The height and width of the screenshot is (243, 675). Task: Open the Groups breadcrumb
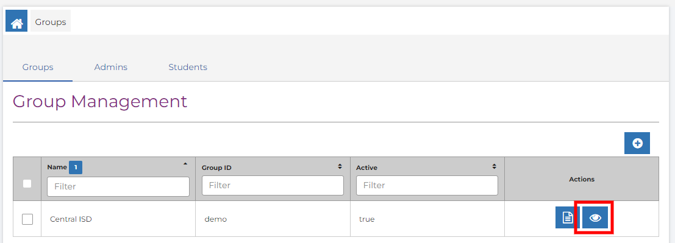[51, 22]
